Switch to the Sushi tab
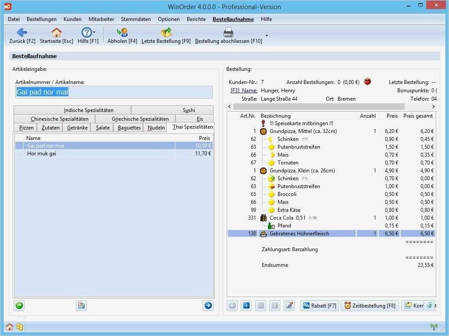Viewport: 449px width, 336px height. tap(172, 110)
